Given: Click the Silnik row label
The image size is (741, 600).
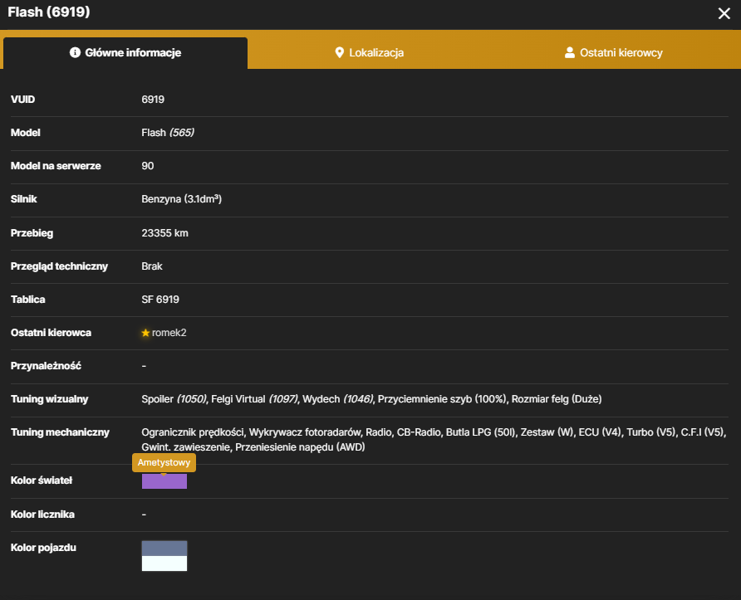Looking at the screenshot, I should pos(23,199).
